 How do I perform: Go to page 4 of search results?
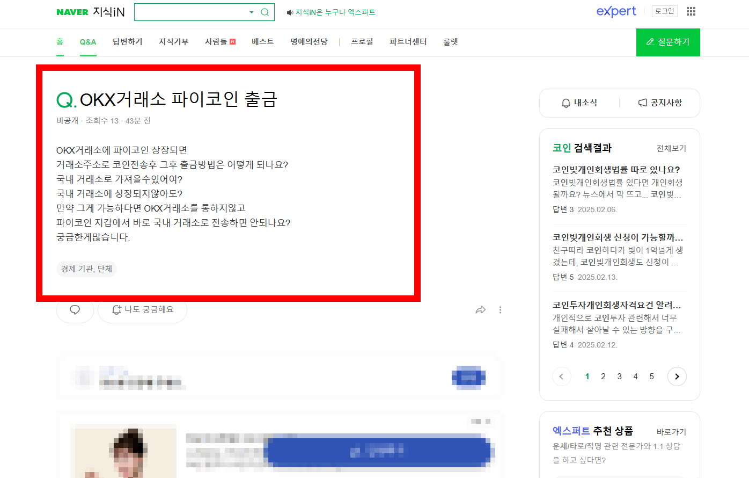(635, 376)
